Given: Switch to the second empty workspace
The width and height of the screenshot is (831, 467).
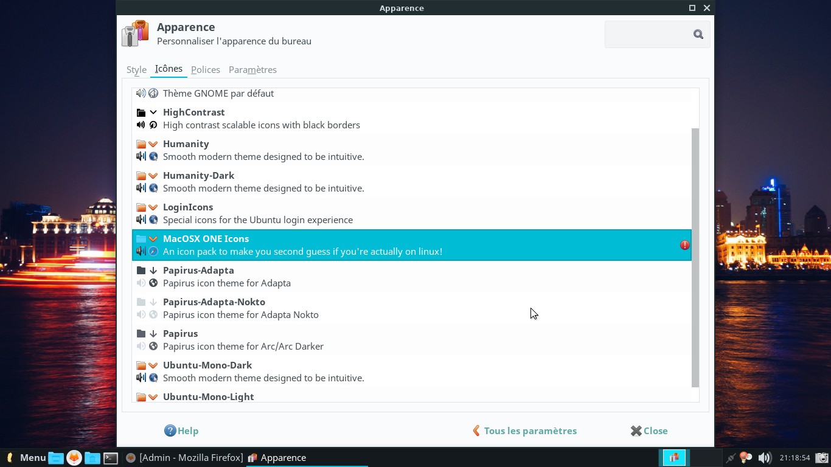Looking at the screenshot, I should (x=706, y=458).
